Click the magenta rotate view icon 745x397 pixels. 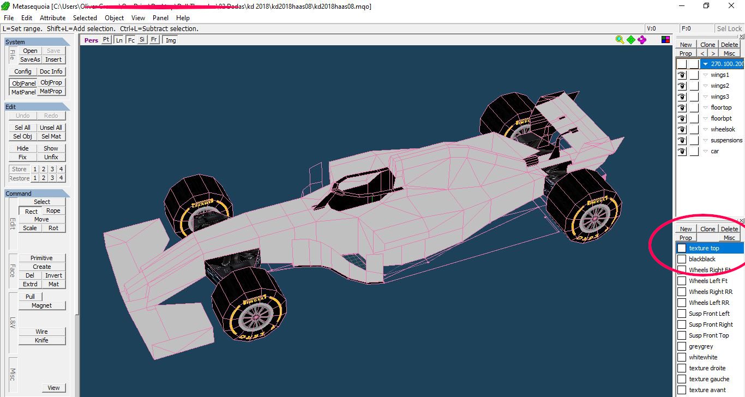[642, 40]
